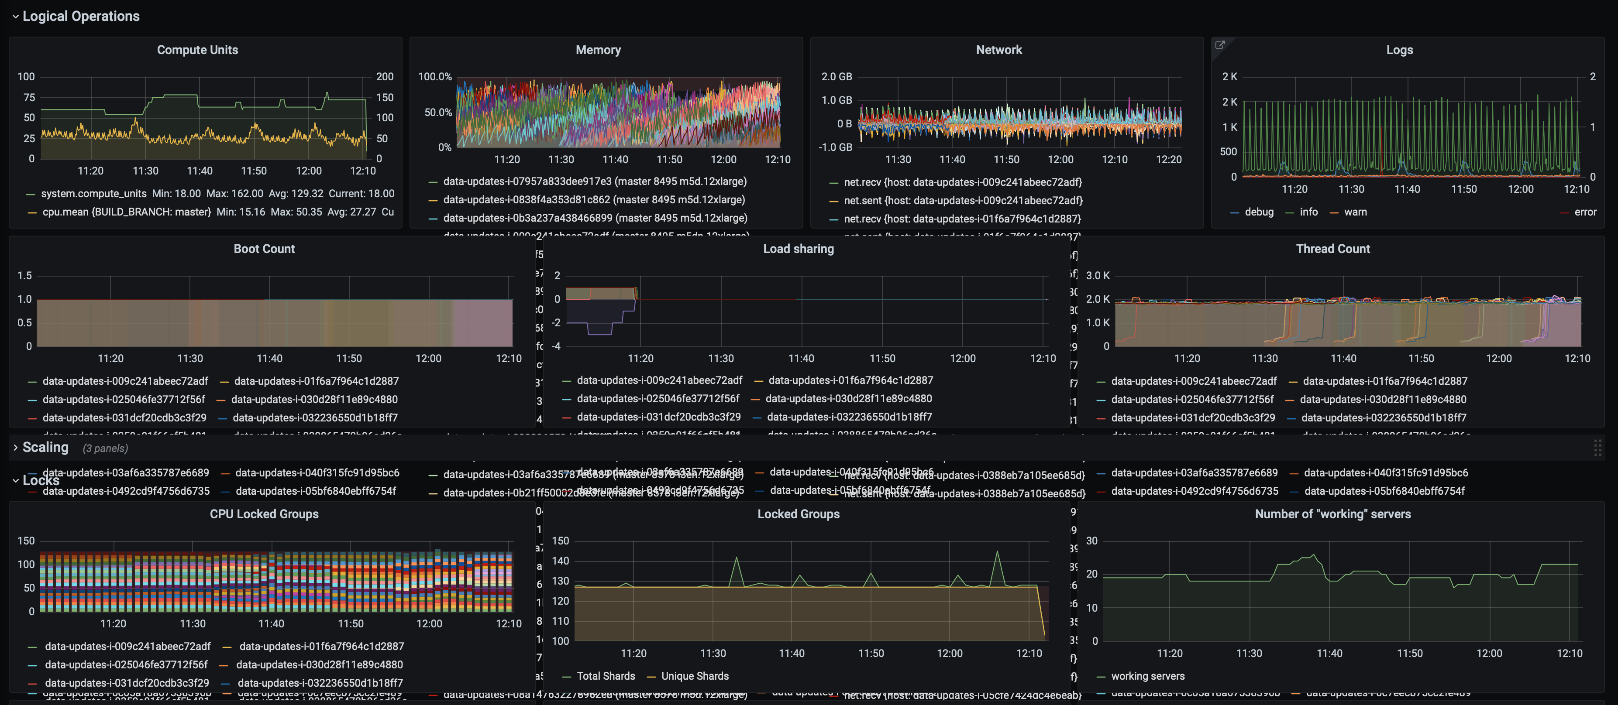Click the green color line beside Total Shards

(567, 677)
